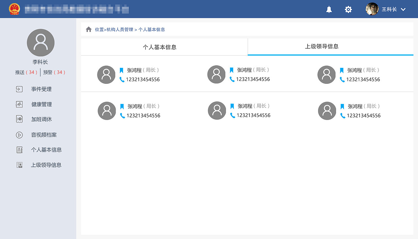This screenshot has width=418, height=239.
Task: Click the 个人基本信息 breadcrumb entry
Action: click(152, 29)
